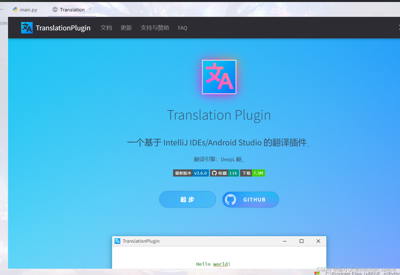Open the GITHUB button
Image resolution: width=400 pixels, height=275 pixels.
coord(250,199)
